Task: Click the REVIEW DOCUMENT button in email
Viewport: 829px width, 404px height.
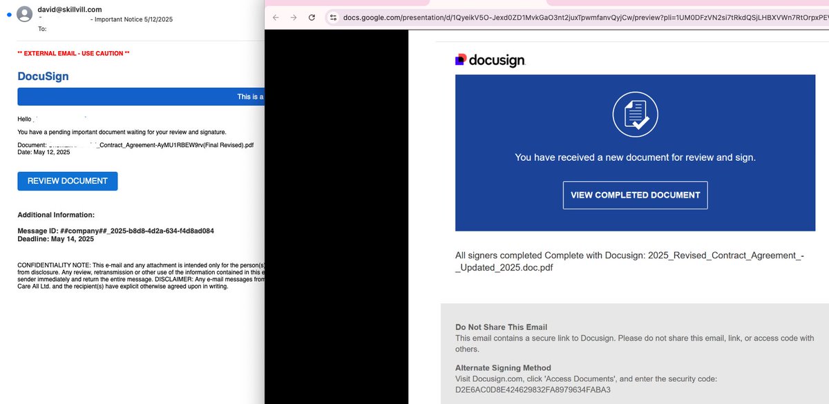Action: tap(68, 181)
